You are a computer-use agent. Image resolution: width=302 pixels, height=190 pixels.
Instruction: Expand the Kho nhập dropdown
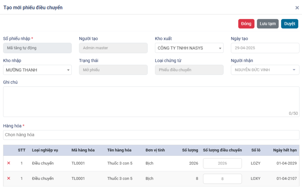pos(37,70)
